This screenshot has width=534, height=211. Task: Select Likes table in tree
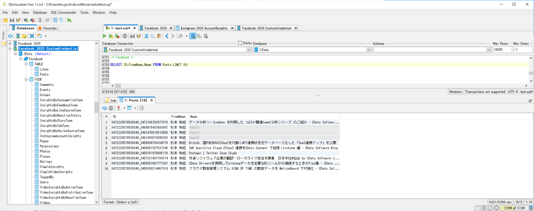click(44, 69)
